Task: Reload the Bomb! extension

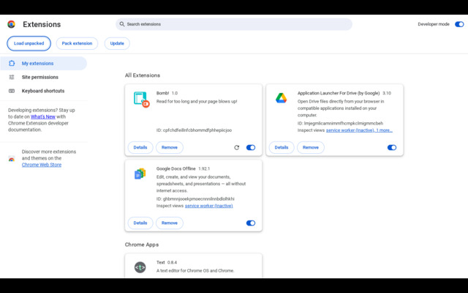Action: tap(237, 147)
